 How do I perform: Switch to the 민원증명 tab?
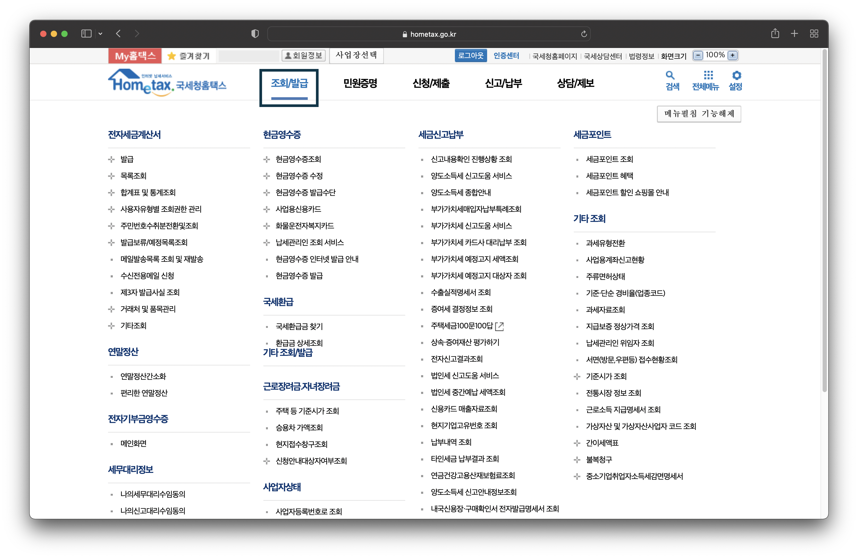[x=360, y=83]
